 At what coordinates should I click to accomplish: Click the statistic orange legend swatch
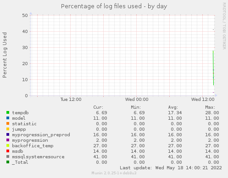pos(8,123)
